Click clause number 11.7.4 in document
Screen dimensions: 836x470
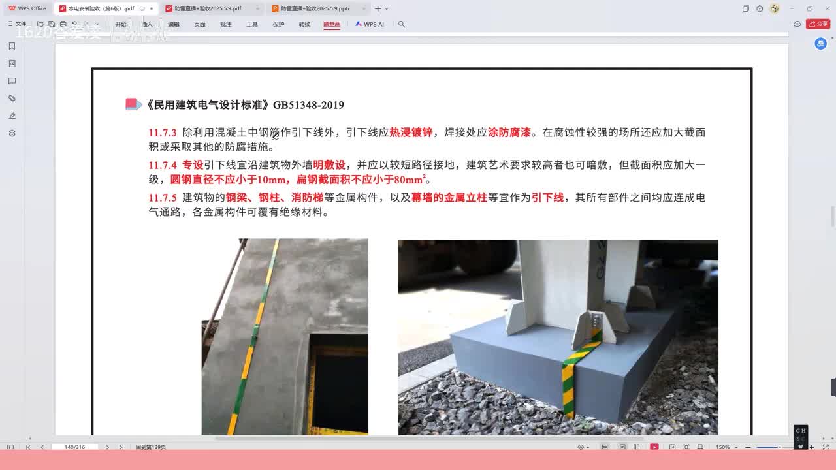click(163, 165)
